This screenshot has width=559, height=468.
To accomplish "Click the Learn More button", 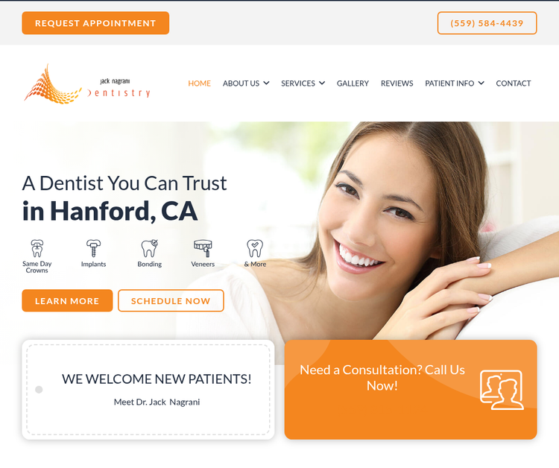I will point(67,301).
